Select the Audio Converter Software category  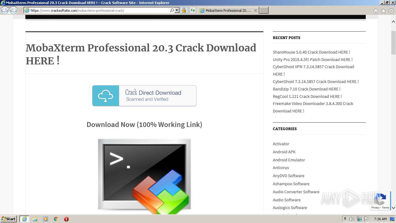click(296, 192)
